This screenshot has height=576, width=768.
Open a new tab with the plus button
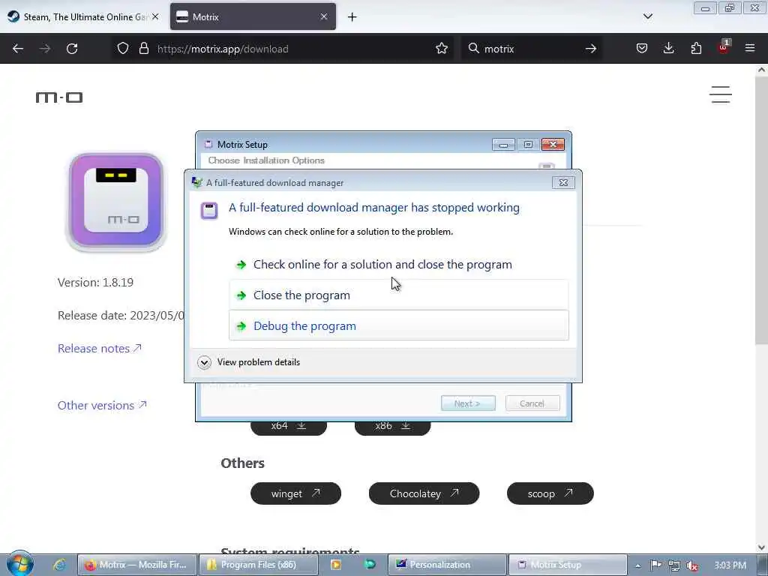[x=352, y=17]
